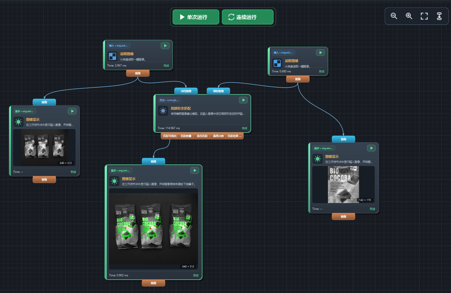Open the matched cocoa bags result thumbnail
The width and height of the screenshot is (451, 293).
[153, 229]
